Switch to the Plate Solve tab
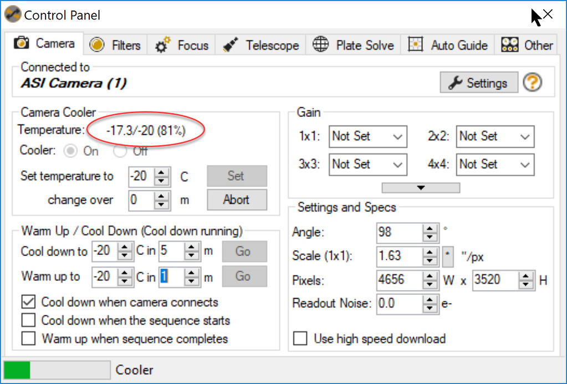The width and height of the screenshot is (567, 384). coord(353,44)
